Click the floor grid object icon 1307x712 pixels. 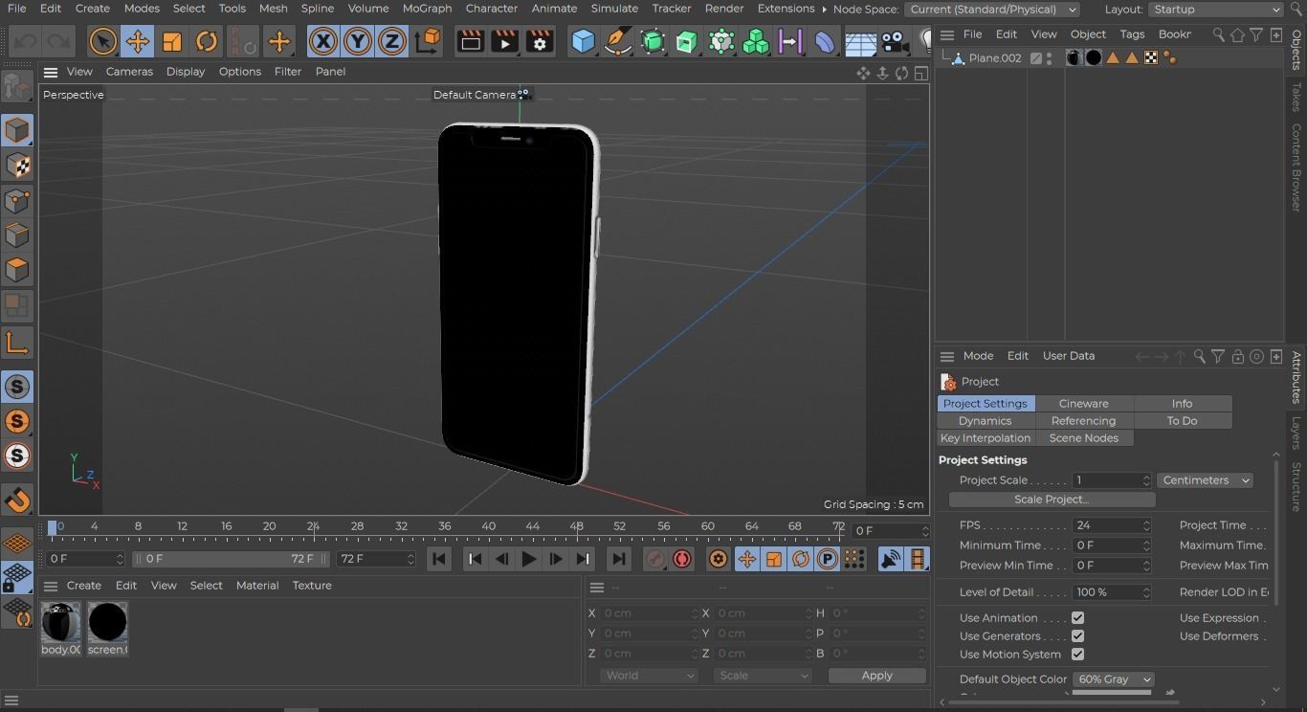[860, 42]
